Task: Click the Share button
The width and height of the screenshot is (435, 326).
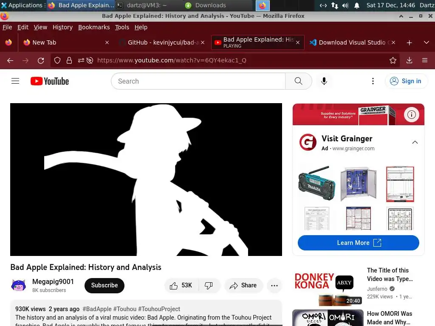Action: 243,286
